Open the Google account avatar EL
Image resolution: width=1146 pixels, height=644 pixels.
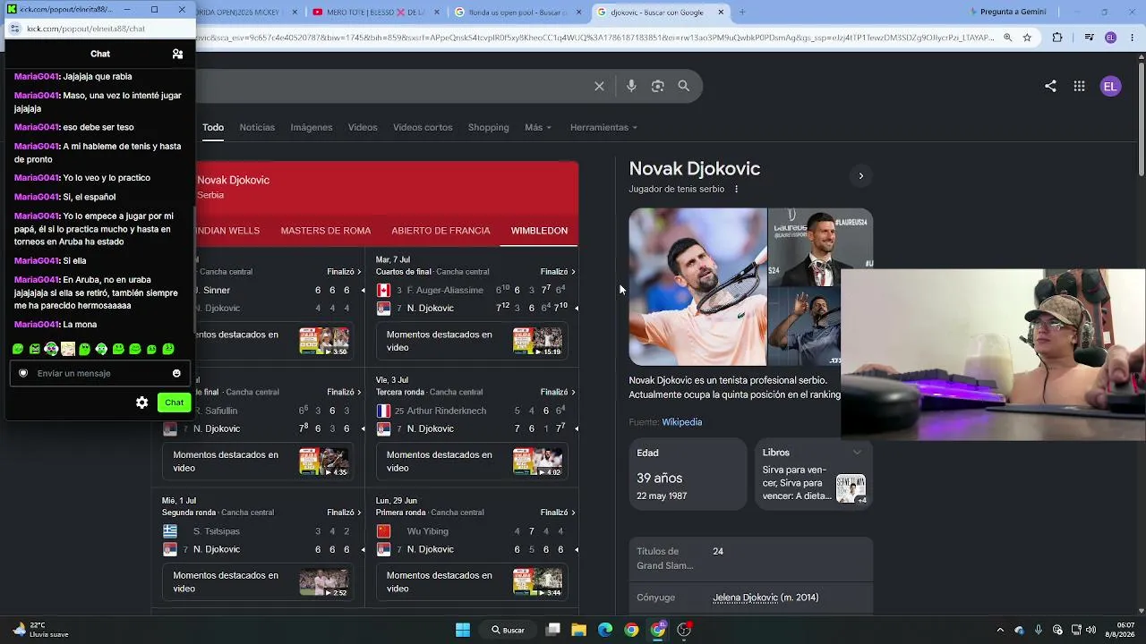(x=1110, y=87)
